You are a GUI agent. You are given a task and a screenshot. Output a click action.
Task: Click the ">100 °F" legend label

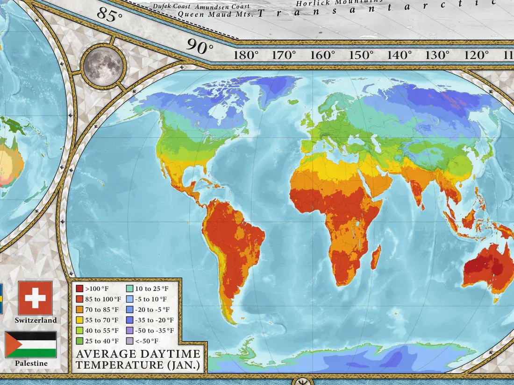(97, 289)
